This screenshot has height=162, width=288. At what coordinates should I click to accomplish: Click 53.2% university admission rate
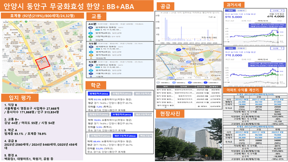coord(100,148)
